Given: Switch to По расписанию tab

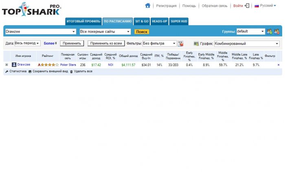Looking at the screenshot, I should pos(118,21).
